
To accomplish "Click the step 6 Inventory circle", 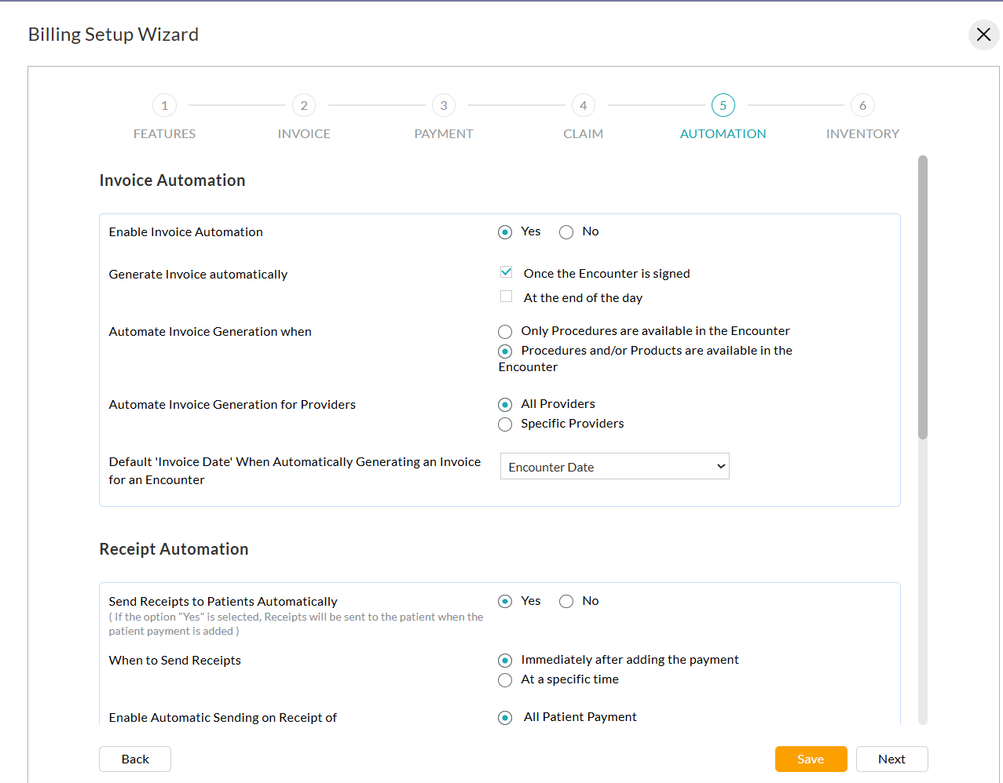I will coord(862,105).
